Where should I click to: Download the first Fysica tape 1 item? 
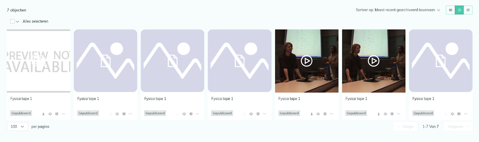(43, 114)
